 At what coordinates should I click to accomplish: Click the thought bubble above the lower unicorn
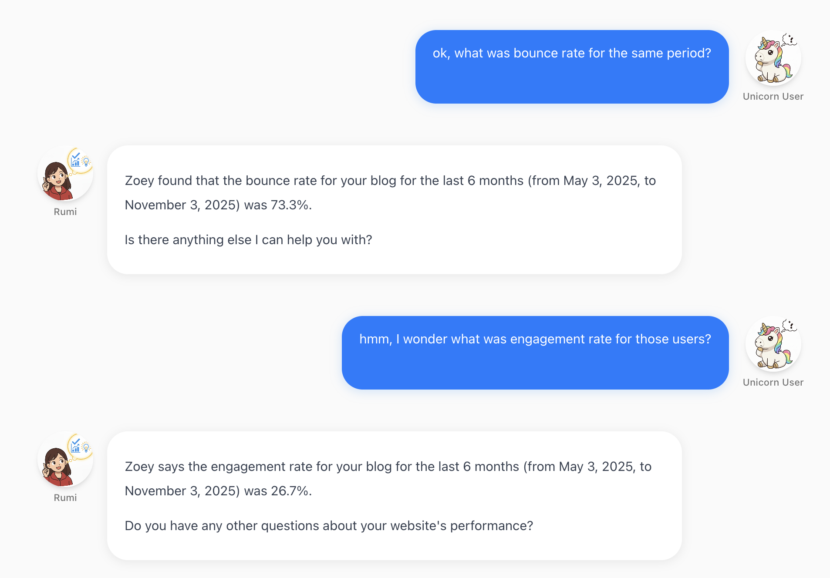(789, 326)
